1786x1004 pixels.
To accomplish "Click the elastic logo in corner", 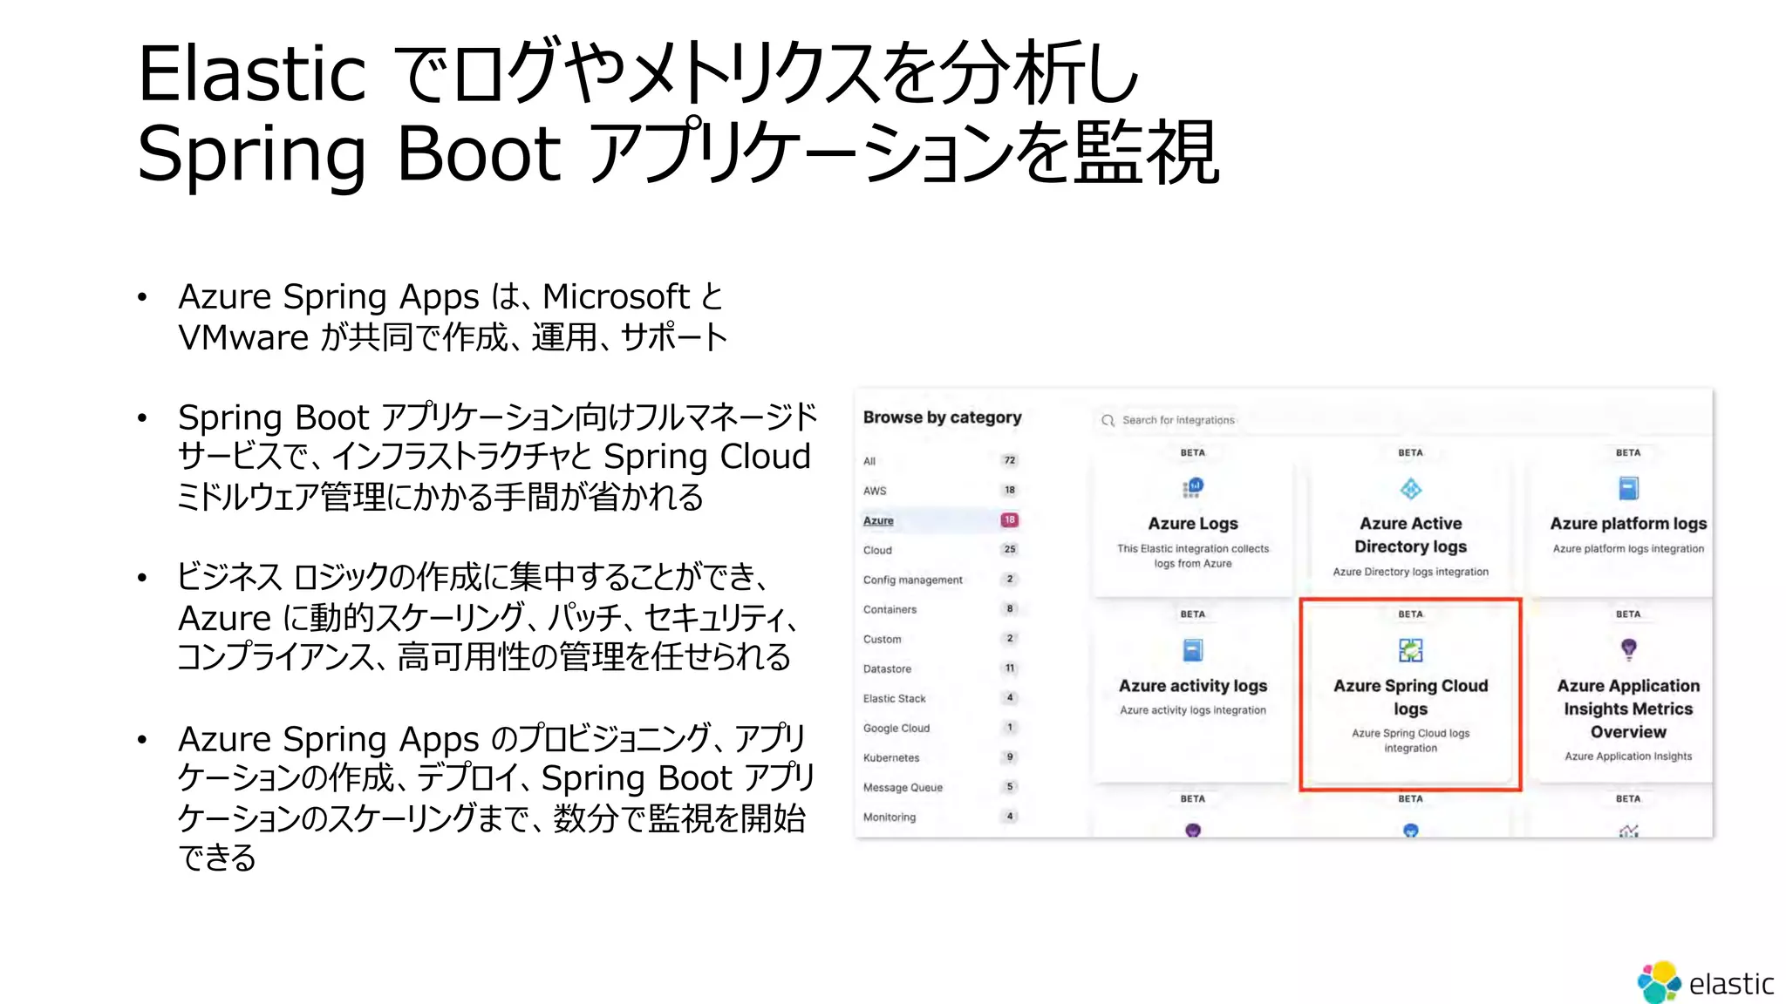I will tap(1705, 982).
